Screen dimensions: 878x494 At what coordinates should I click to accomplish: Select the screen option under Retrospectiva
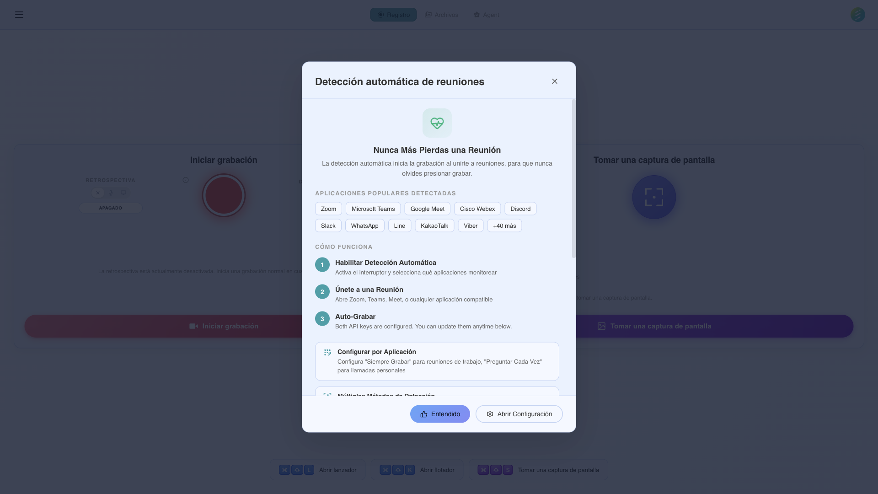(123, 193)
